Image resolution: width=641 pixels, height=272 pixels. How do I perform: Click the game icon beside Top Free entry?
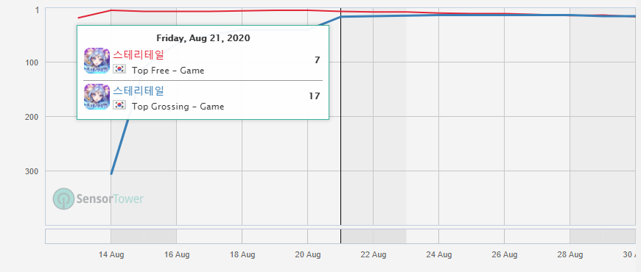click(97, 61)
